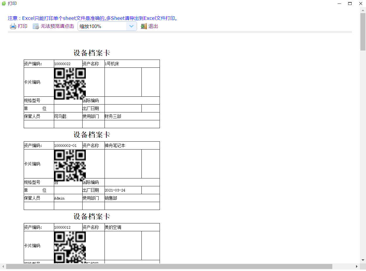This screenshot has width=366, height=271.
Task: Click 规格型号 label in the 神舟笔记本 card
Action: click(32, 182)
